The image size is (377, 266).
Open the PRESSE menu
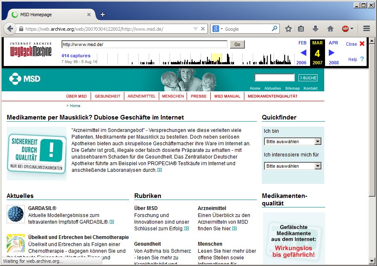(199, 96)
